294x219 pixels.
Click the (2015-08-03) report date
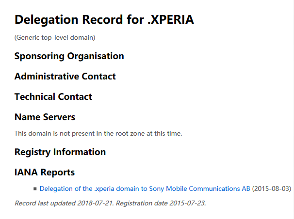point(272,188)
